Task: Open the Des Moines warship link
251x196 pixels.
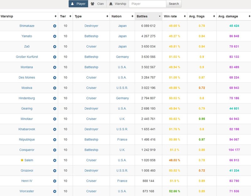Action: tap(27, 77)
